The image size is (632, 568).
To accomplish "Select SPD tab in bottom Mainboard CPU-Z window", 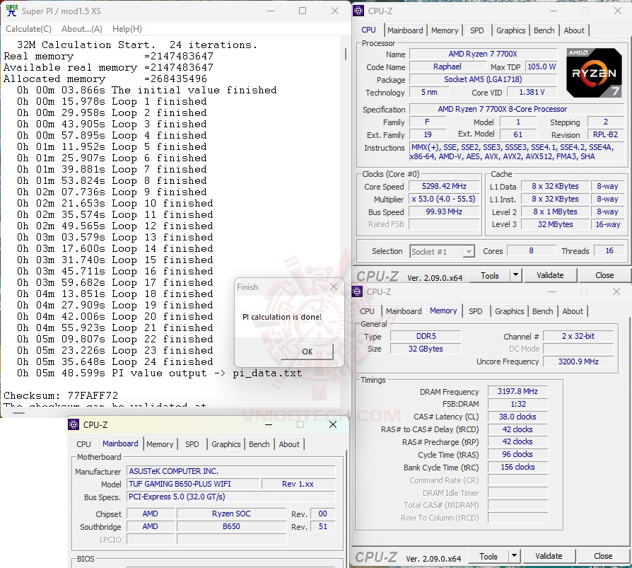I will [x=192, y=444].
